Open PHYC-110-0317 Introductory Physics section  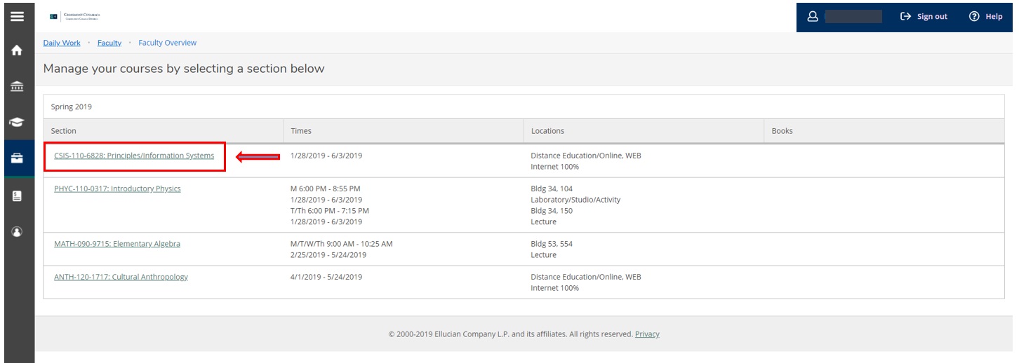tap(117, 189)
